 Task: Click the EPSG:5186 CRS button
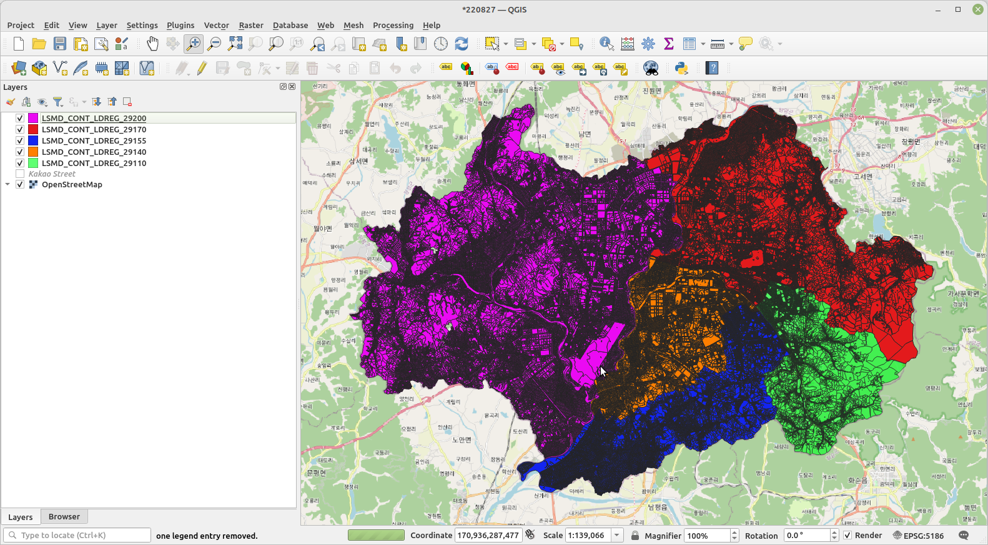918,536
